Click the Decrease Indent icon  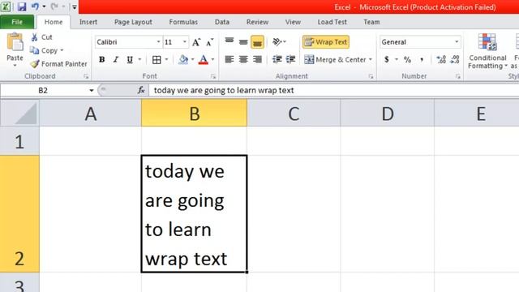coord(277,59)
